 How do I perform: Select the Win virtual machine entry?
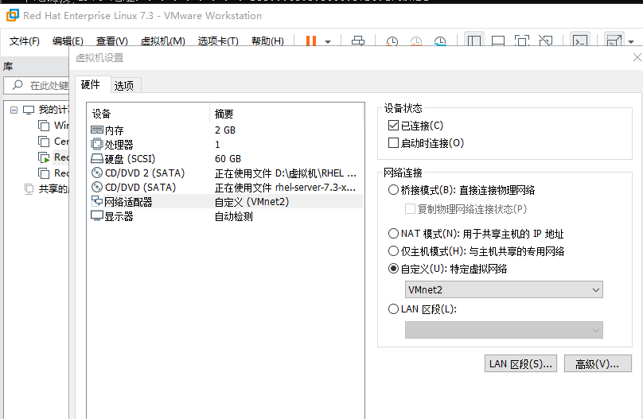(53, 126)
